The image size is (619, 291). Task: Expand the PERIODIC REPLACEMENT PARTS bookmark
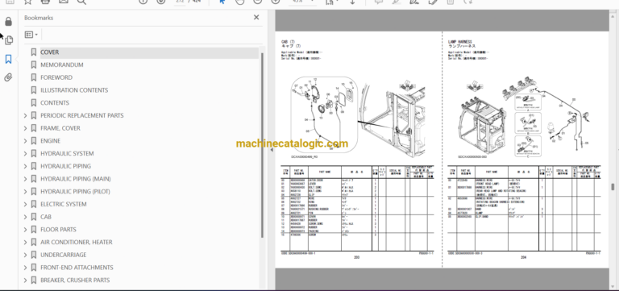[25, 116]
